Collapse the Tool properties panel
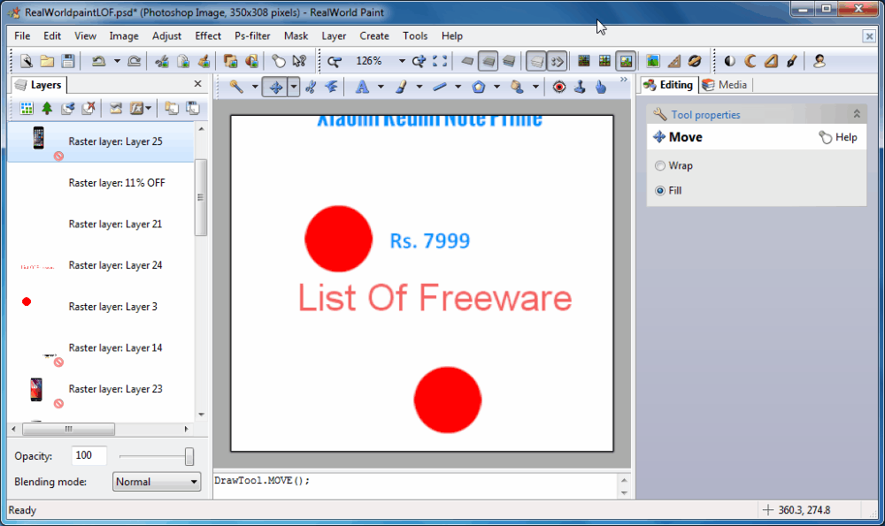The image size is (885, 526). coord(857,114)
